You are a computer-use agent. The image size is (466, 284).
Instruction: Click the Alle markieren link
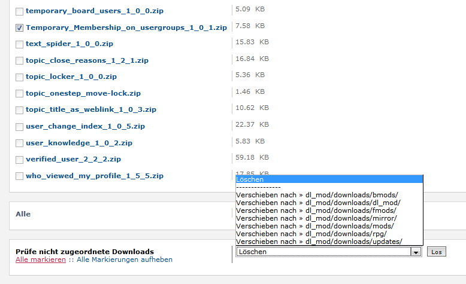[41, 260]
